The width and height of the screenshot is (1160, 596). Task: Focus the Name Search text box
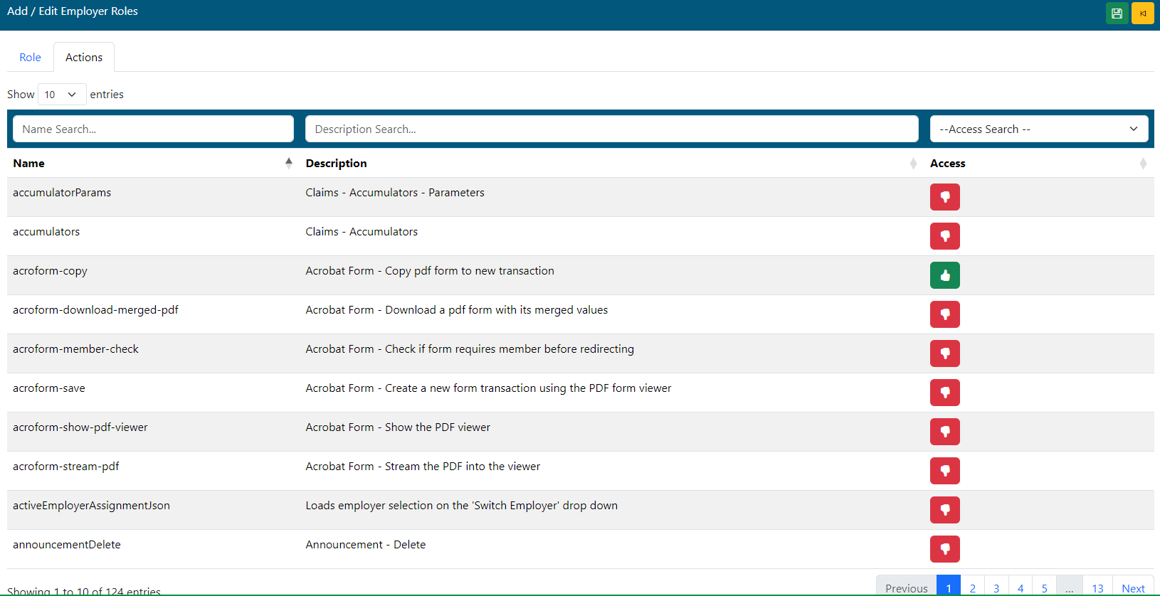[153, 129]
